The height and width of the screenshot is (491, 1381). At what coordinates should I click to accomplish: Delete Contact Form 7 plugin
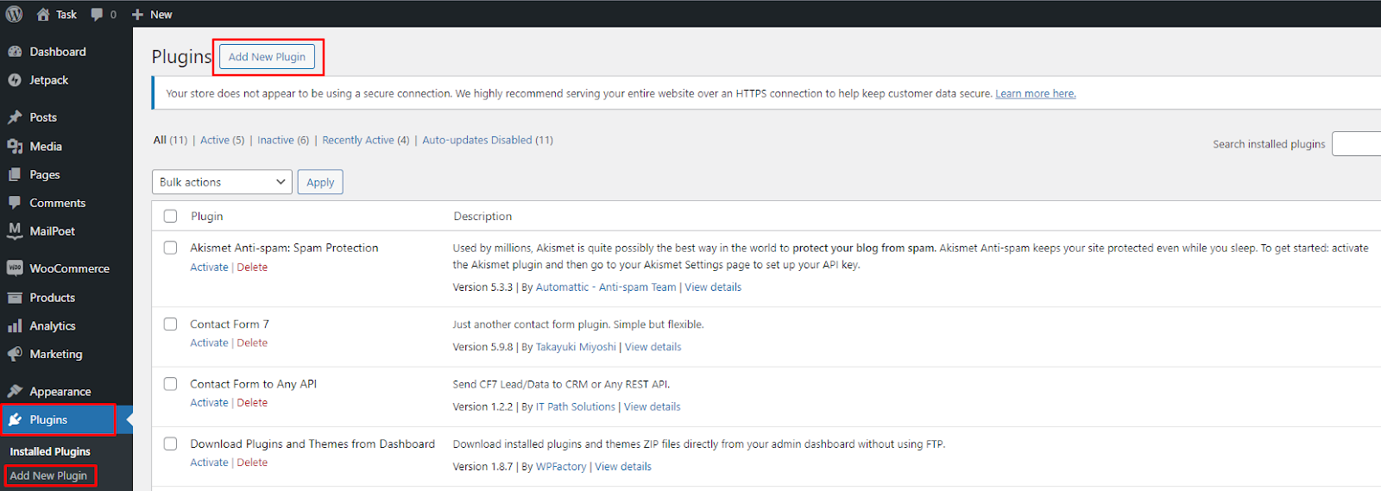pos(252,343)
